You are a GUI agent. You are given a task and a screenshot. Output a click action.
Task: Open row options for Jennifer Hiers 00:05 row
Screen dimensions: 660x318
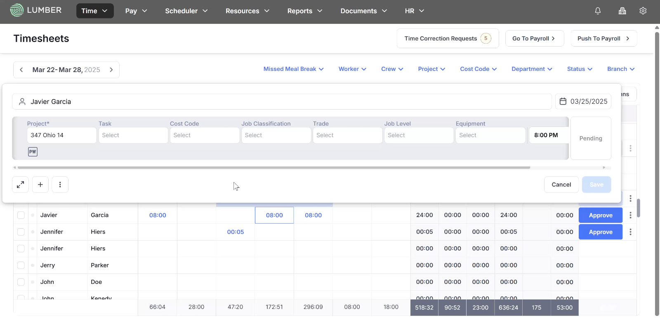630,232
